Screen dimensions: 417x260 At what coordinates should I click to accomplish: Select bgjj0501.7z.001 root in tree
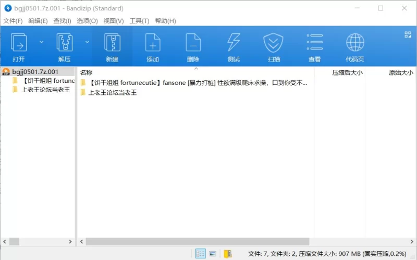(x=38, y=71)
